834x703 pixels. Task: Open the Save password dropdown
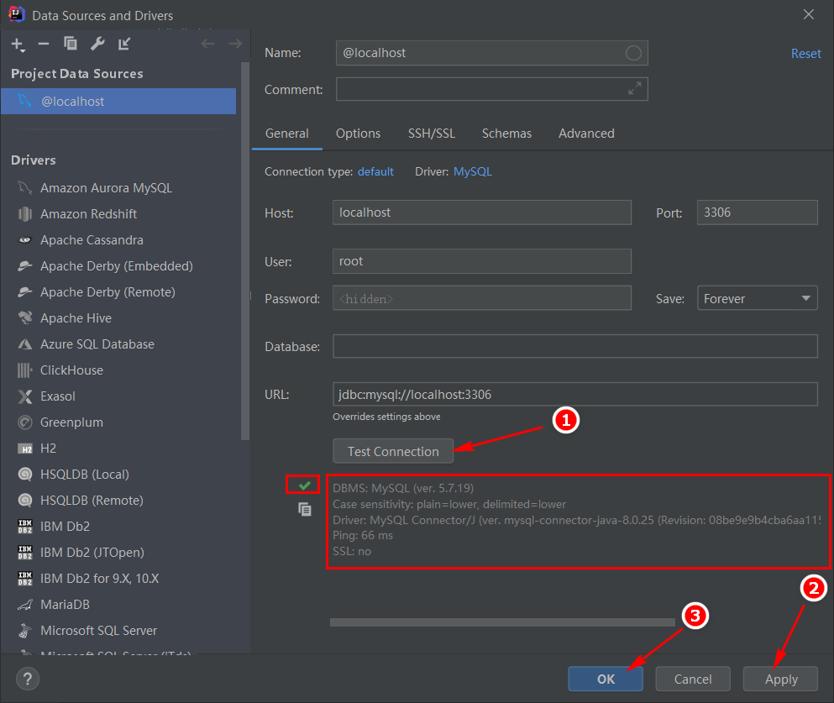pyautogui.click(x=757, y=298)
